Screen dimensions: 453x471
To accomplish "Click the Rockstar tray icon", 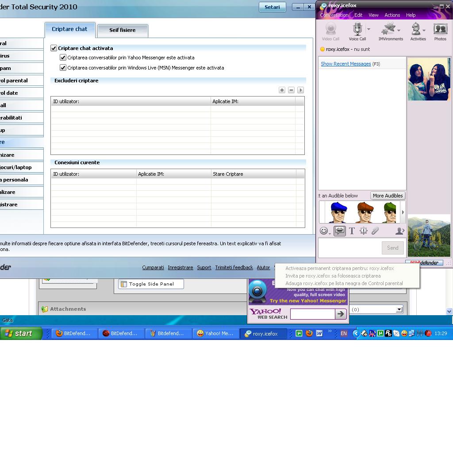I will click(388, 333).
